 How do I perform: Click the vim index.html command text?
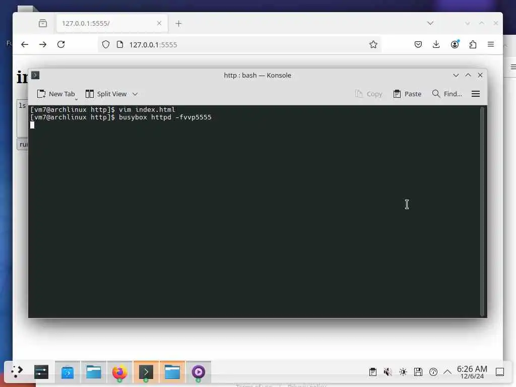pyautogui.click(x=147, y=109)
